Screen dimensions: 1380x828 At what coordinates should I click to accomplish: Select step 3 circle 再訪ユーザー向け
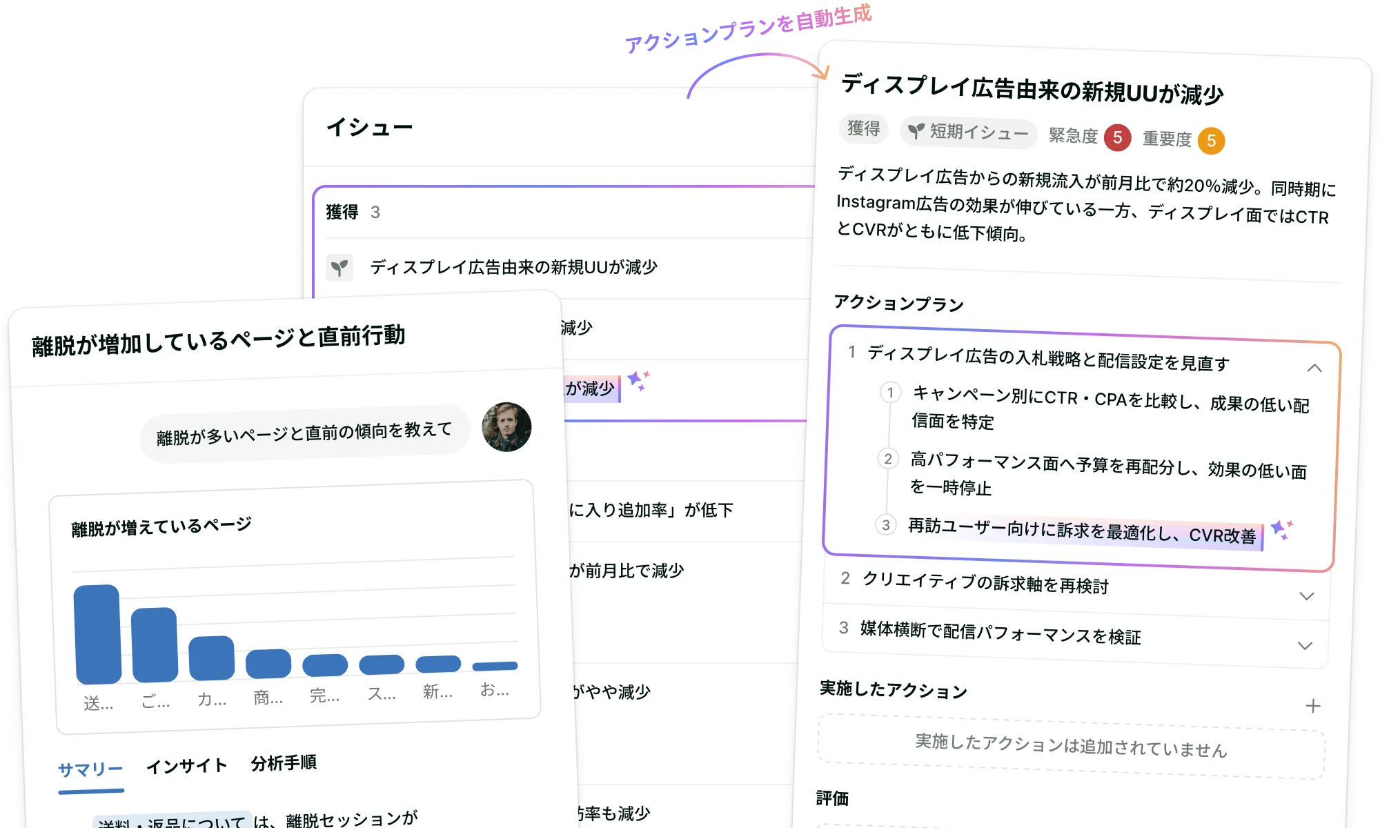pyautogui.click(x=886, y=525)
